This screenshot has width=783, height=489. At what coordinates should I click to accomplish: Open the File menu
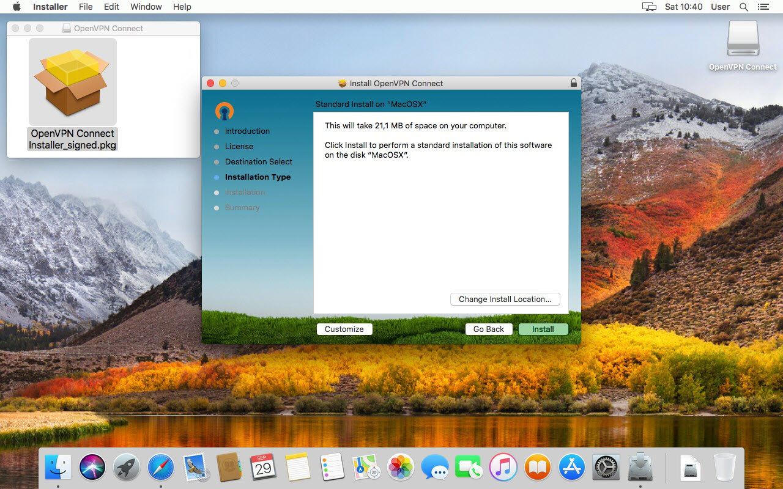click(x=86, y=7)
